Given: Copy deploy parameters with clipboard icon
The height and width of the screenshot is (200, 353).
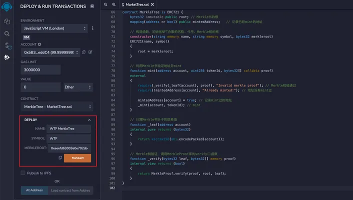Looking at the screenshot, I should pyautogui.click(x=60, y=158).
